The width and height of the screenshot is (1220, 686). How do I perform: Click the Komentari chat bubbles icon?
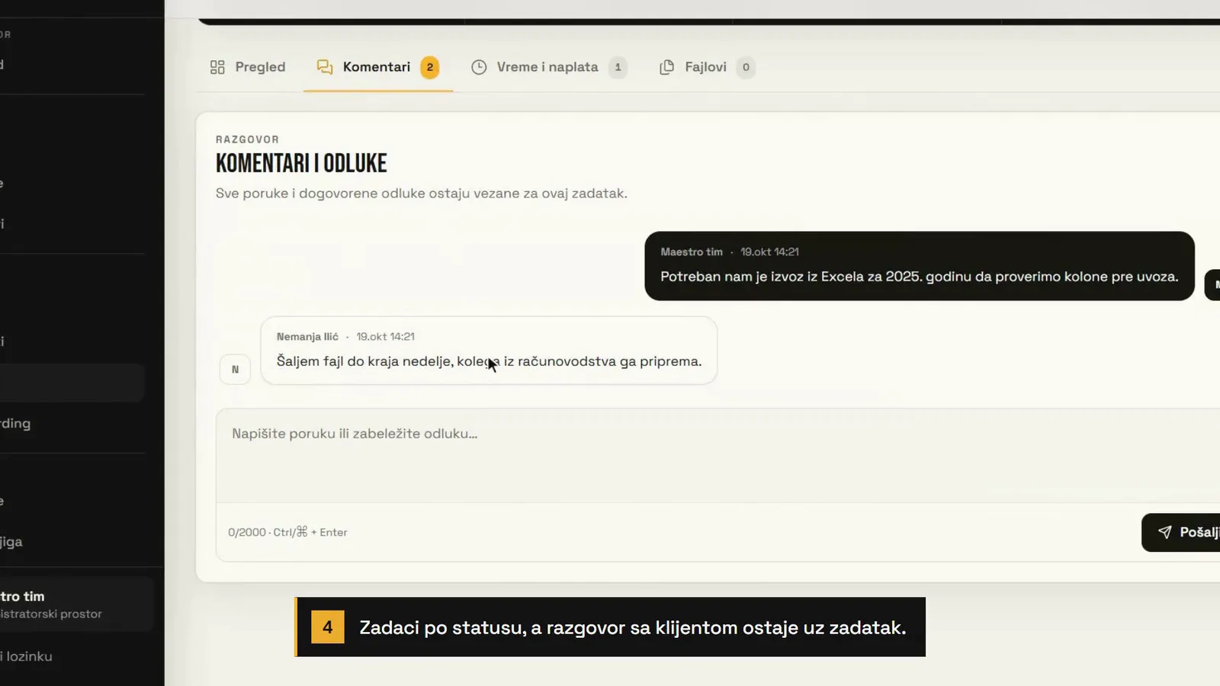325,67
